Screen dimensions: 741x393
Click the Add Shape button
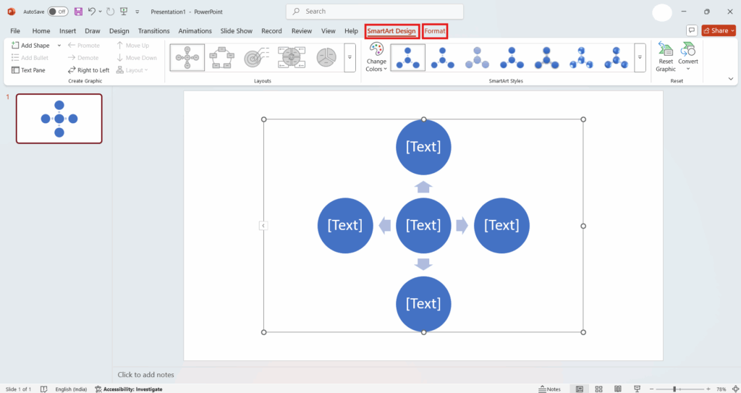(x=32, y=46)
